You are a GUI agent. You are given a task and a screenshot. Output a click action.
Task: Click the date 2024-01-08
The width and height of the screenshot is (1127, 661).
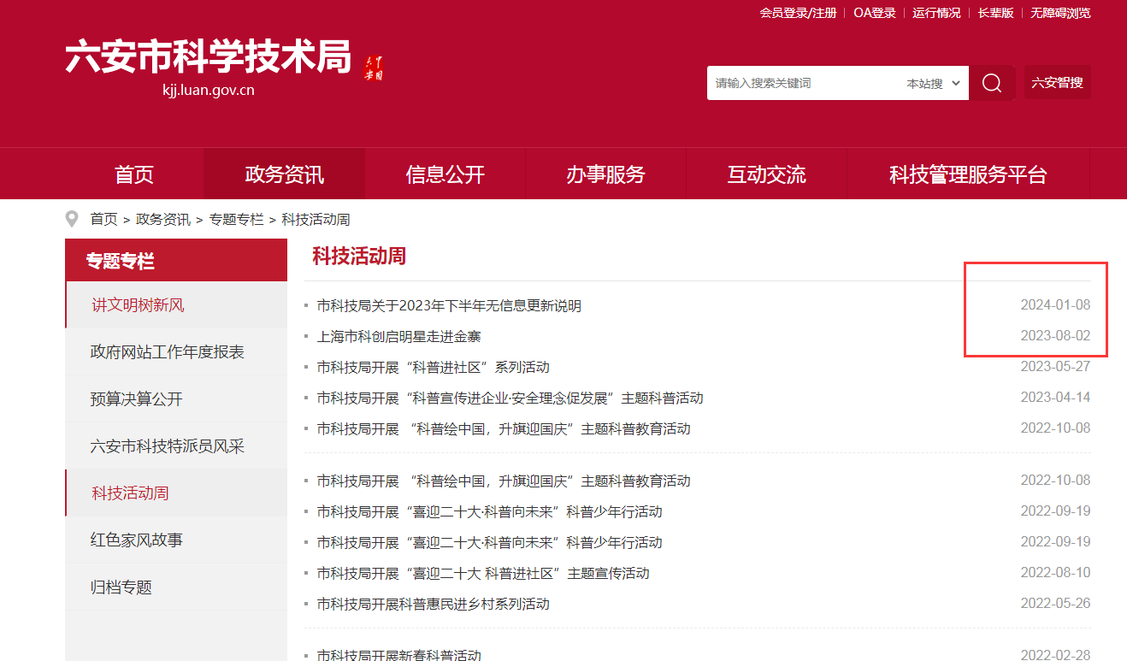1055,305
